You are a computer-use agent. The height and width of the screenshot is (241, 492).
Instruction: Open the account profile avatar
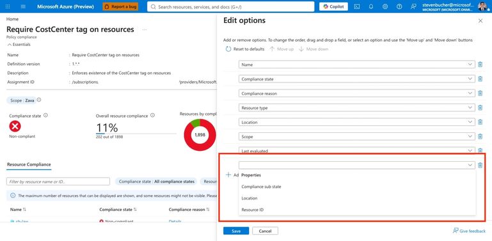[x=482, y=6]
